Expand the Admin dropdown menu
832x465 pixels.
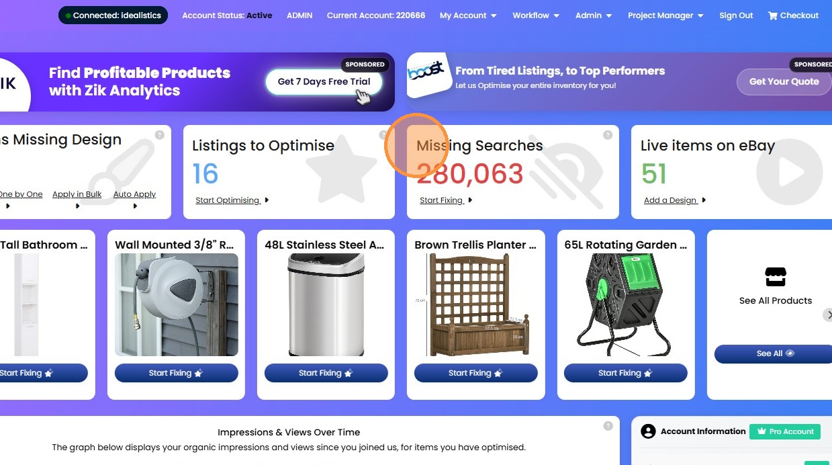[594, 15]
